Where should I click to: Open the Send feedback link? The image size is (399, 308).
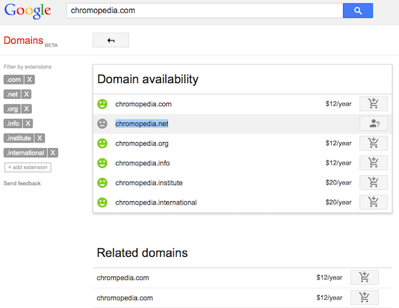click(x=22, y=183)
